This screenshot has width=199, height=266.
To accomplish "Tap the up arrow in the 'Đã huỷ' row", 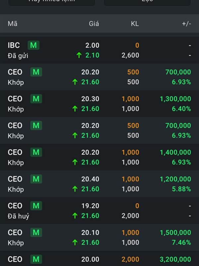I will 75,216.
